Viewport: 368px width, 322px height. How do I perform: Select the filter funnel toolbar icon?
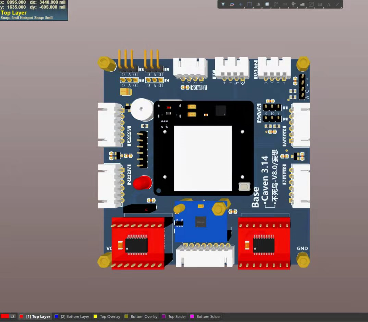click(x=223, y=4)
